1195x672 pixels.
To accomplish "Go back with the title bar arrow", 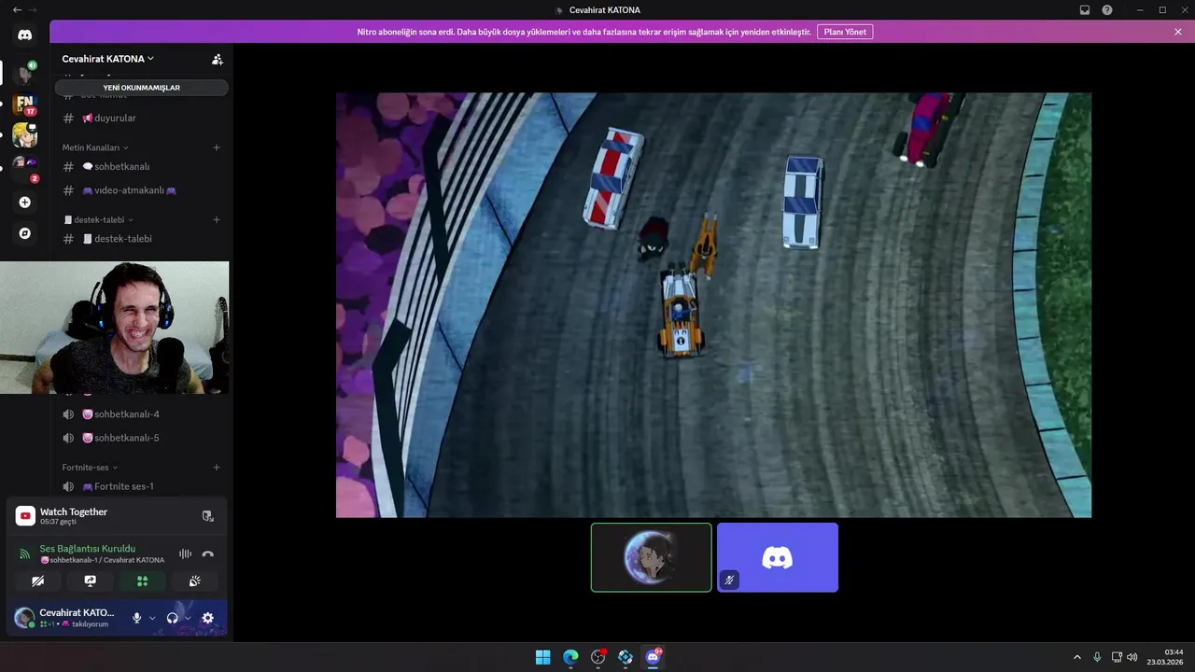I will point(17,10).
